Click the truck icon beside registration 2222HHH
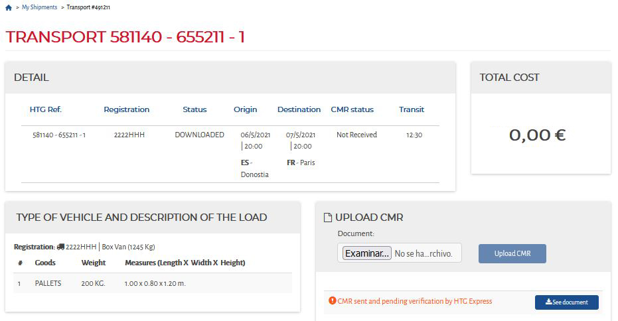 pos(60,247)
